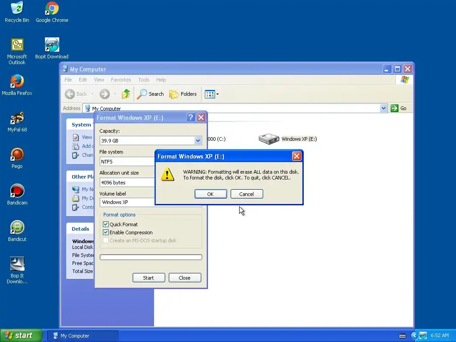This screenshot has height=342, width=456.
Task: Confirm formatting with OK button
Action: coord(211,194)
